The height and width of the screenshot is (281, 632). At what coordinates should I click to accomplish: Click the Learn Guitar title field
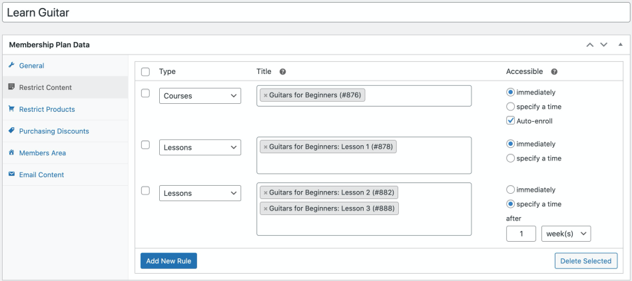point(316,13)
